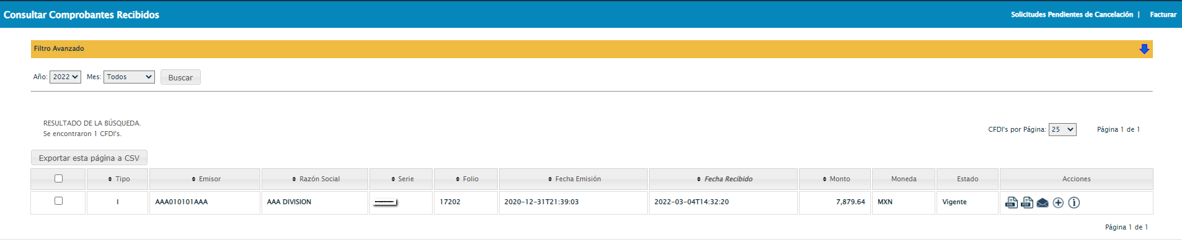Sort table by Fecha Emisión header
Viewport: 1182px width, 240px height.
pos(574,179)
